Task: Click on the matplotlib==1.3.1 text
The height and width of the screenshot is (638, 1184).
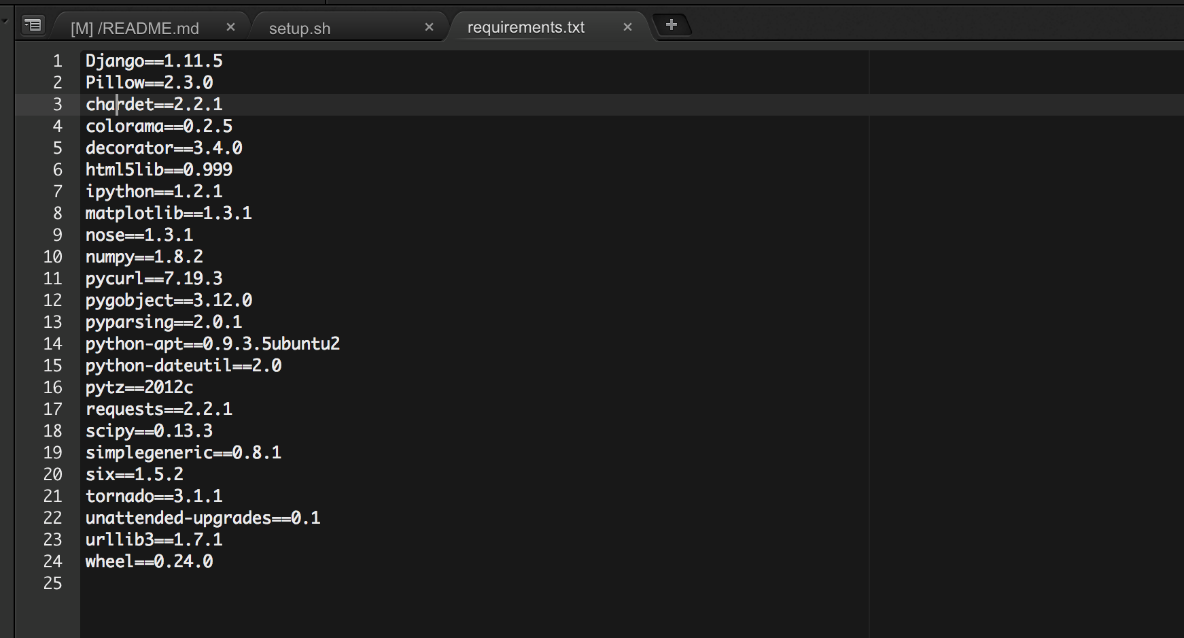Action: (x=169, y=214)
